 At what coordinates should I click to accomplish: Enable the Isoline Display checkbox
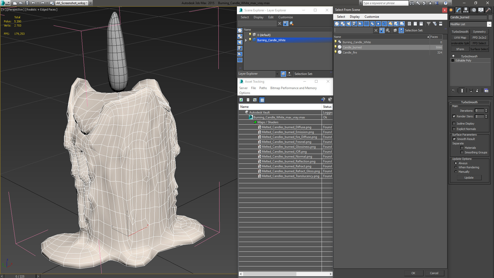pos(454,124)
